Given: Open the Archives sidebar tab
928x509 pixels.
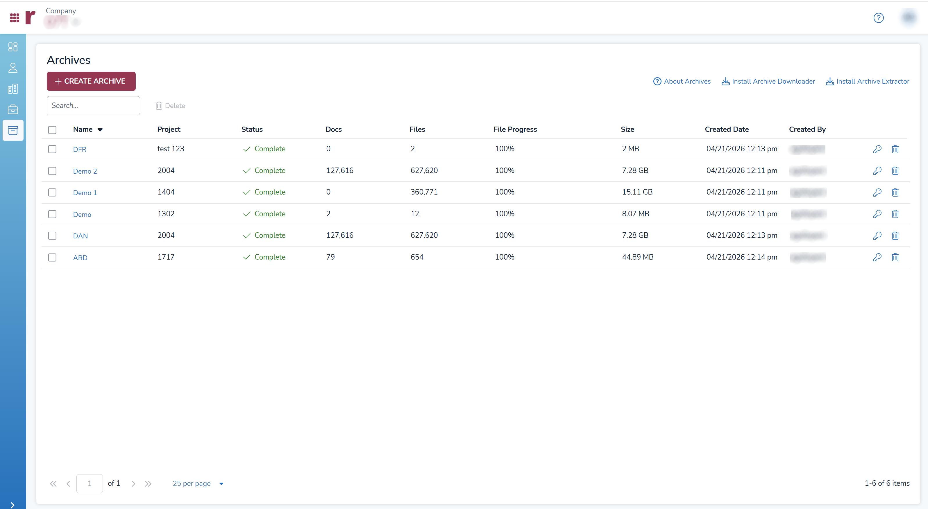Looking at the screenshot, I should coord(13,130).
